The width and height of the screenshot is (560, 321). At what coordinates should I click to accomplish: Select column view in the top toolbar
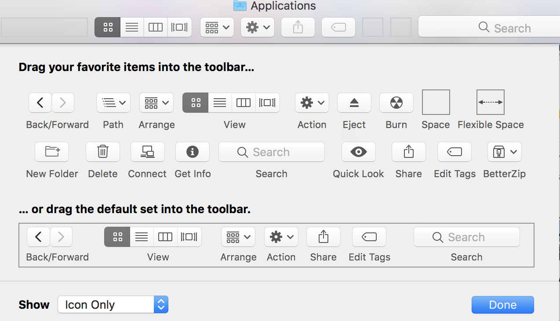pyautogui.click(x=156, y=27)
